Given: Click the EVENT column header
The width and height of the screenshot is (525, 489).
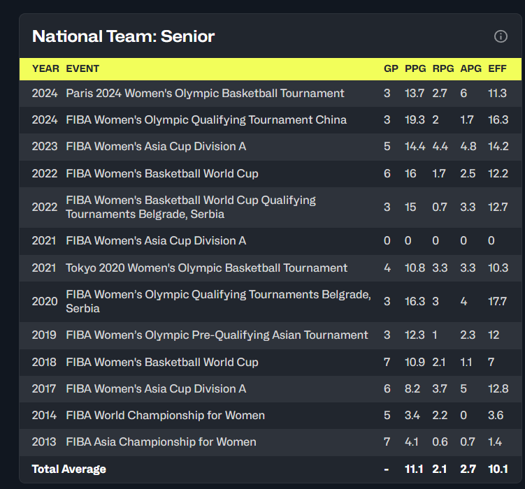Looking at the screenshot, I should [82, 68].
